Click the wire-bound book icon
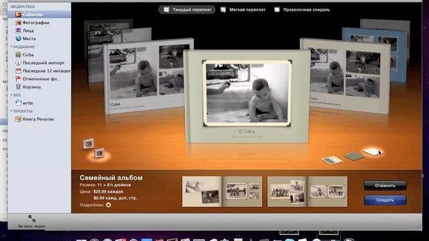 click(x=277, y=9)
